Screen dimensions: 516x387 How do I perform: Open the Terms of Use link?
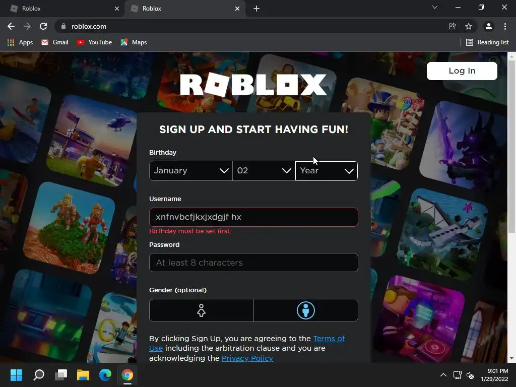click(x=329, y=339)
